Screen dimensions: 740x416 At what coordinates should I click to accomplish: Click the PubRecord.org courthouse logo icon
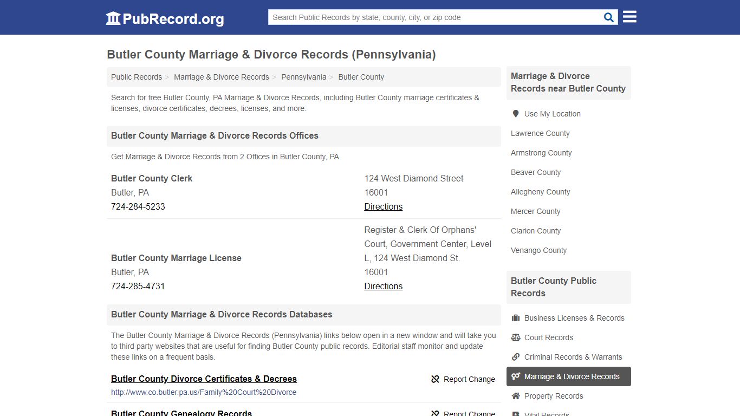[113, 18]
